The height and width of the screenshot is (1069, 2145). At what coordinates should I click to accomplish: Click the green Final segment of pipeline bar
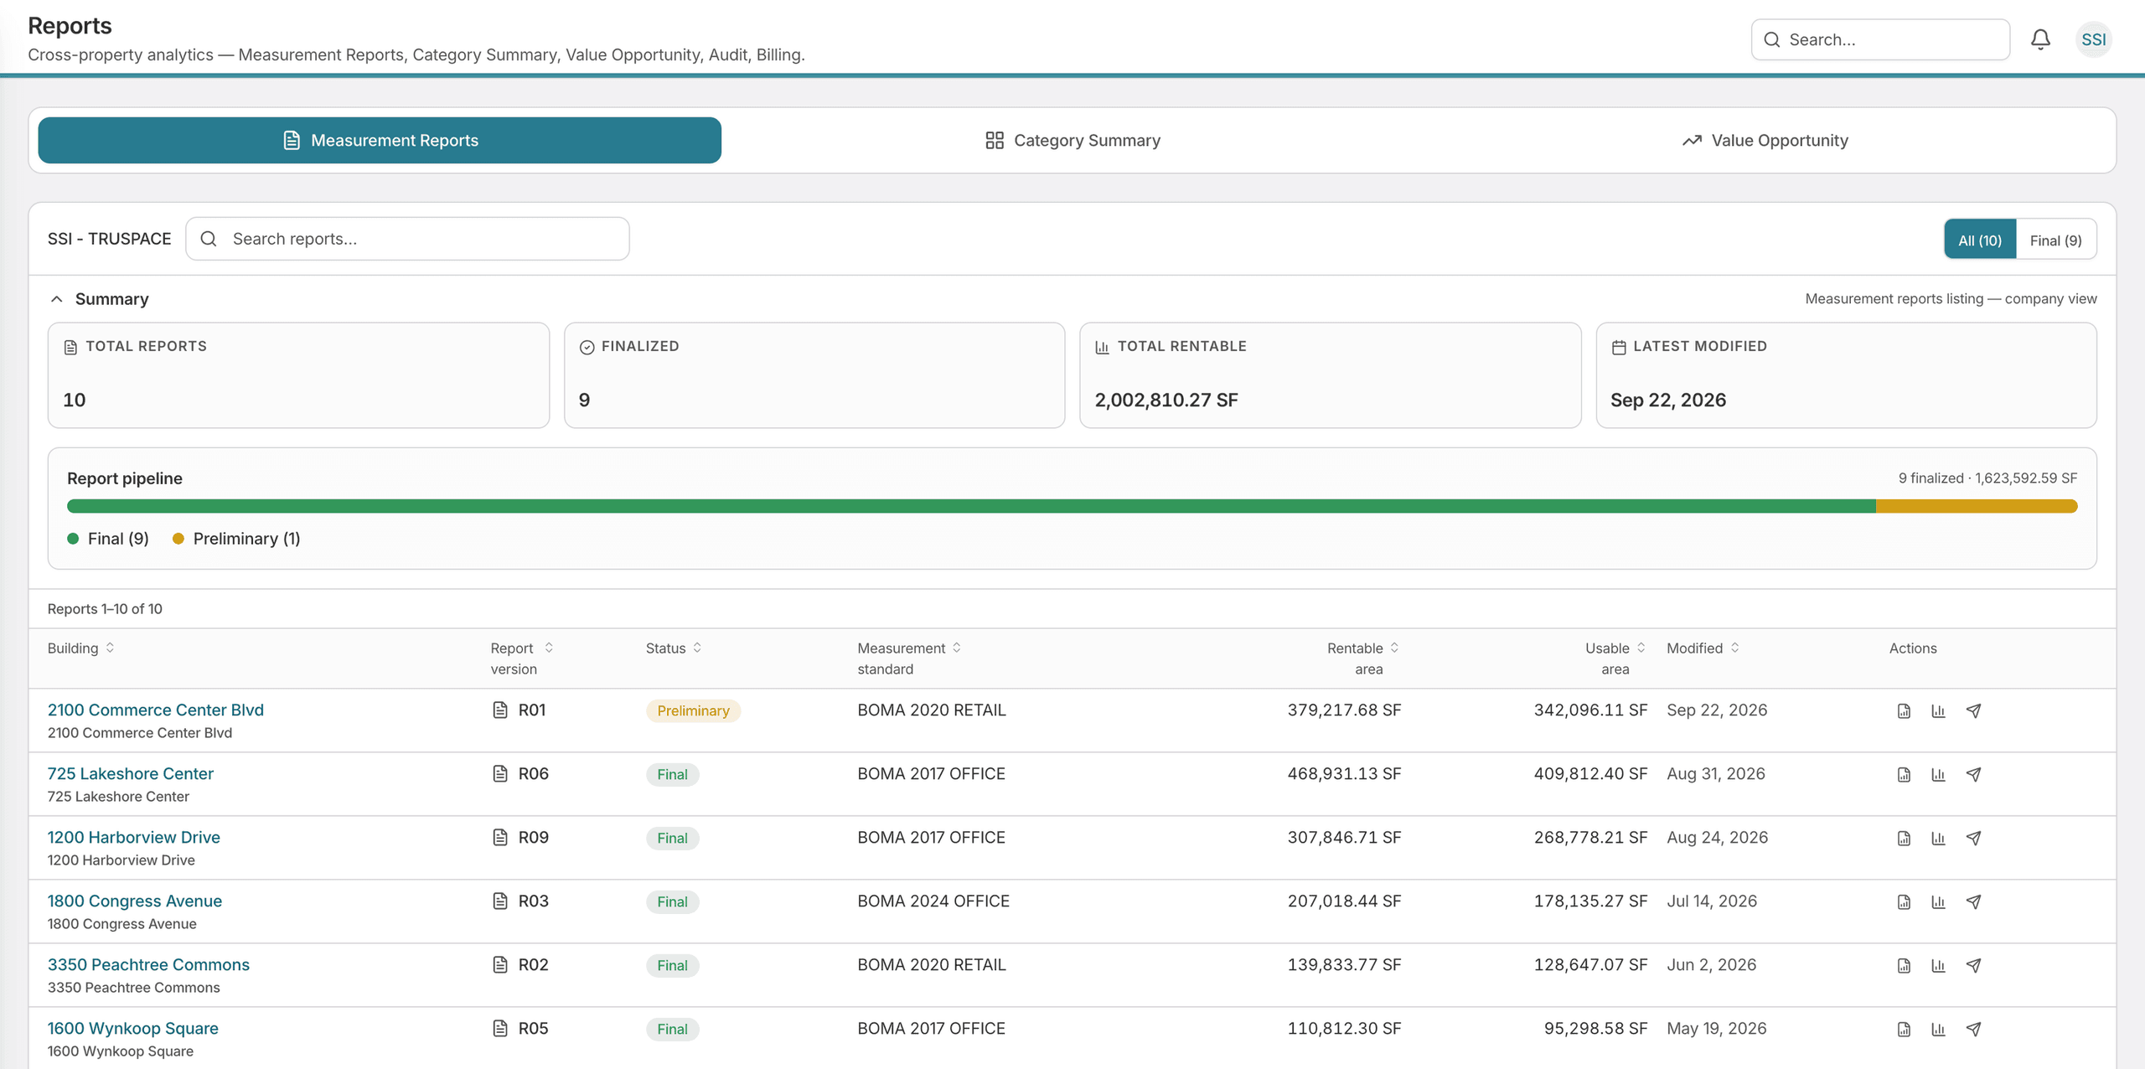(971, 506)
